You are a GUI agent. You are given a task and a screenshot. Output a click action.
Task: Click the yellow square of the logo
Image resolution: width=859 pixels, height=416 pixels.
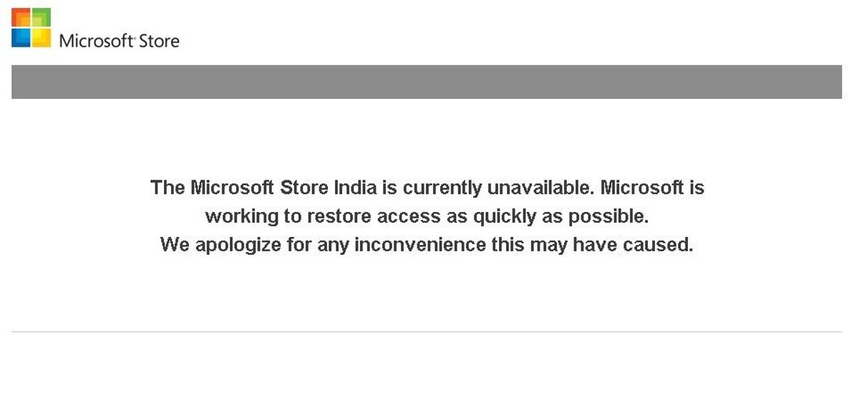(x=42, y=37)
